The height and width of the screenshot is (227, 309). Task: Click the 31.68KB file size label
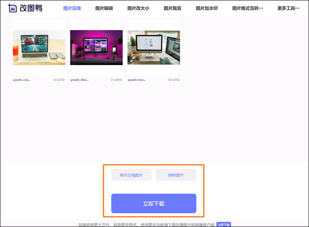[117, 80]
